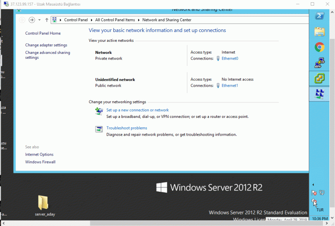This screenshot has width=335, height=226.
Task: Click Network and Sharing Center breadcrumb
Action: point(167,20)
